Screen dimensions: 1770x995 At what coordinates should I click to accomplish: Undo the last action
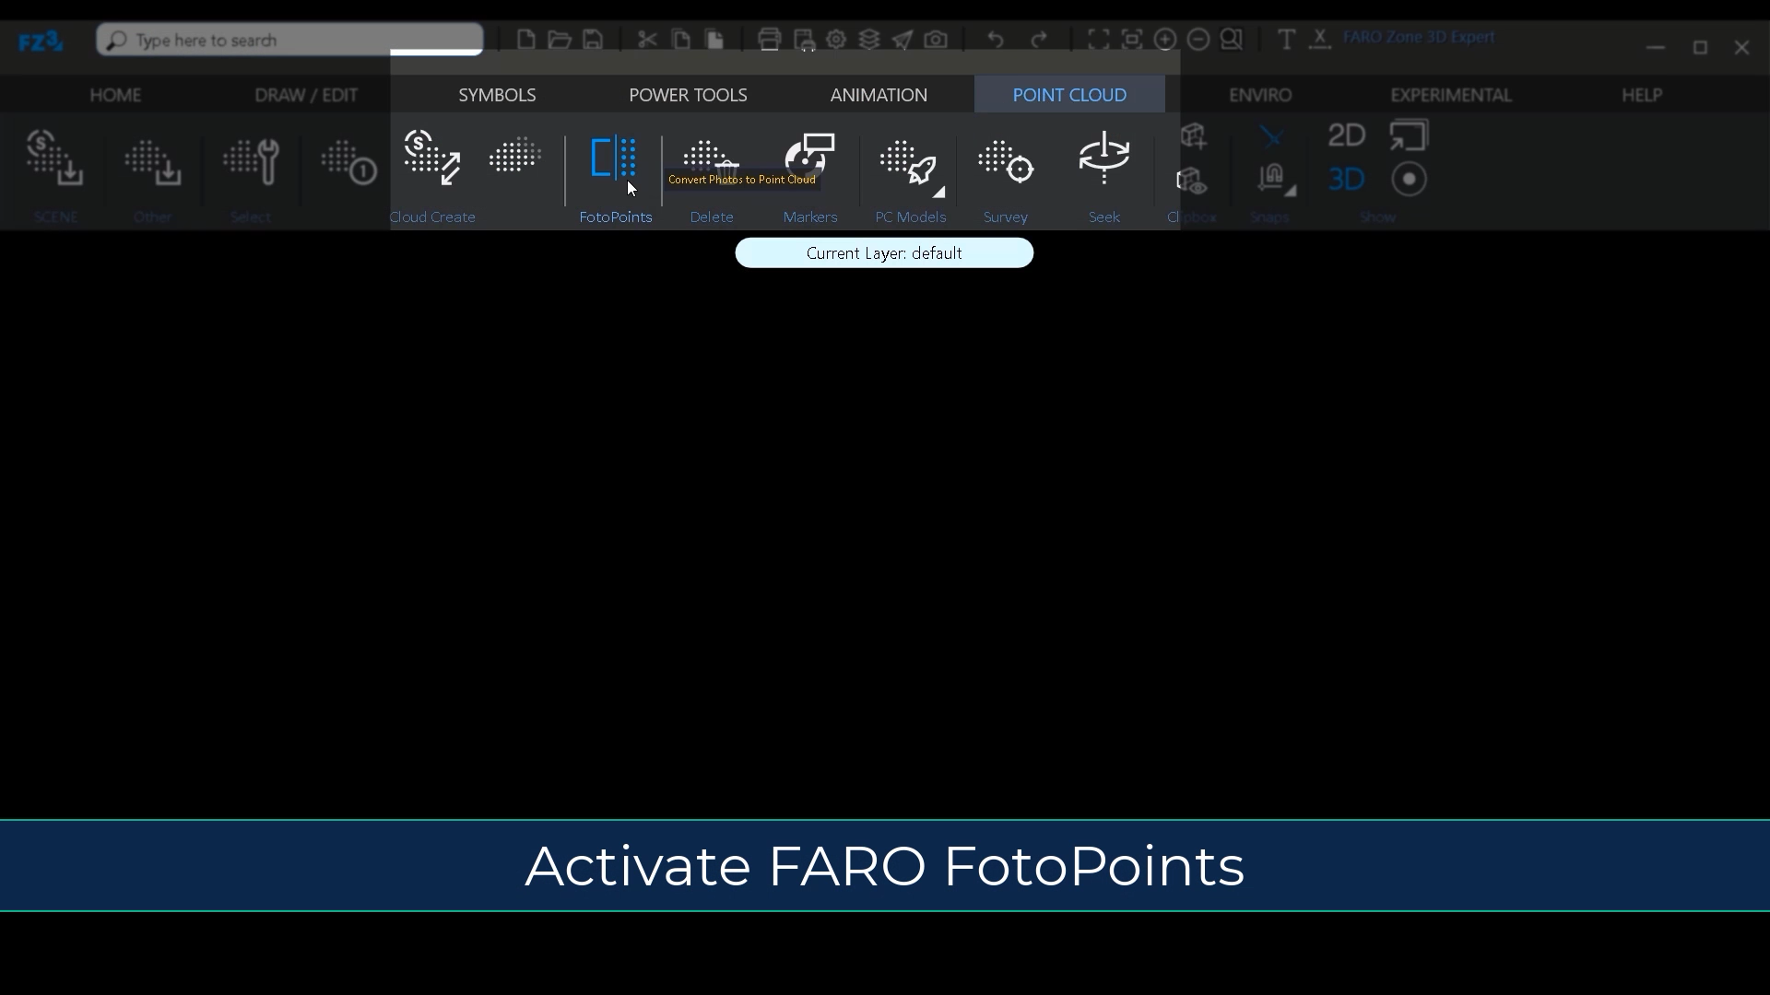click(996, 40)
